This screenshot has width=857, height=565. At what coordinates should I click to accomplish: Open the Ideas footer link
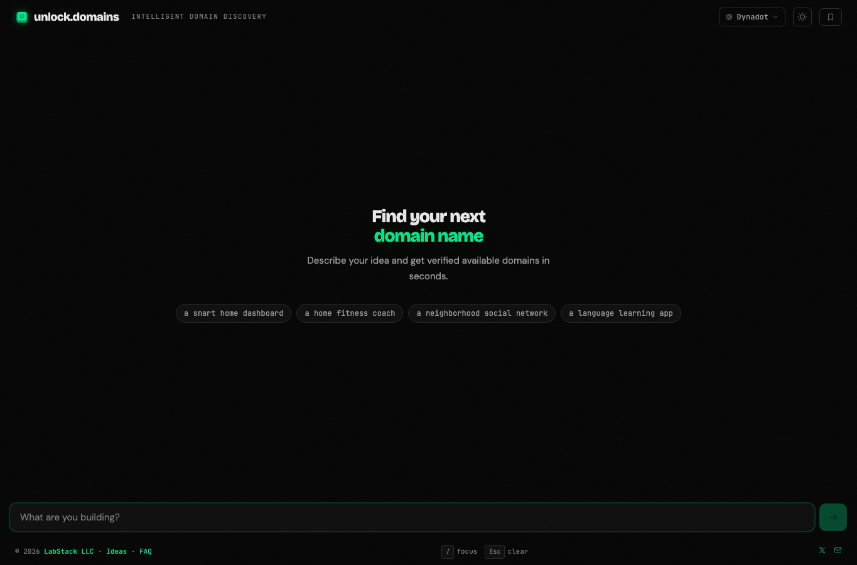[117, 551]
